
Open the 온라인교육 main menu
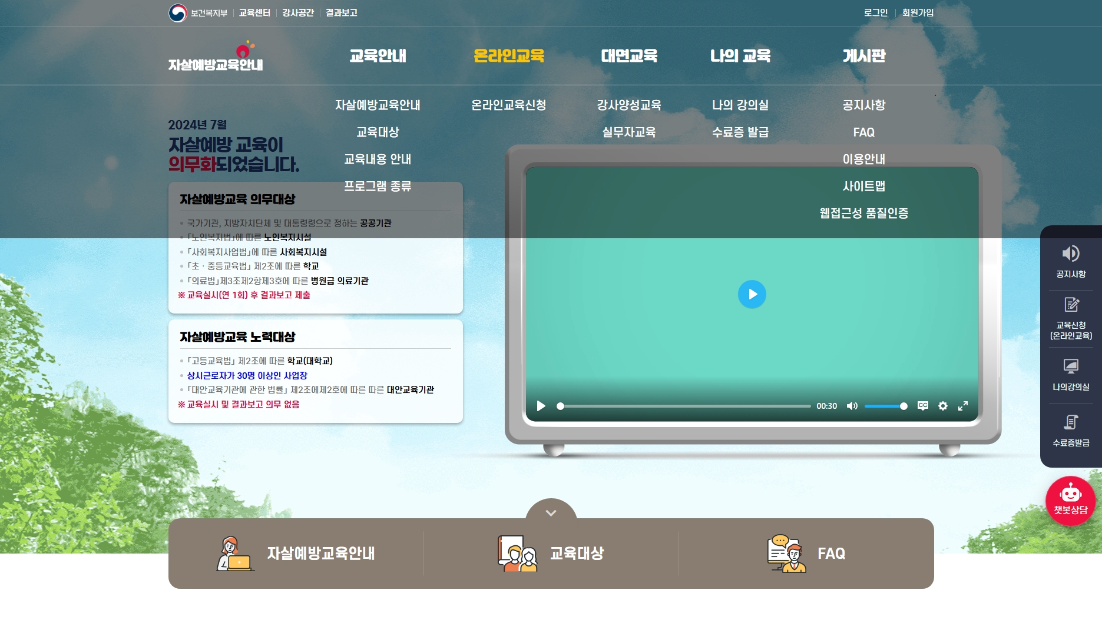[509, 56]
